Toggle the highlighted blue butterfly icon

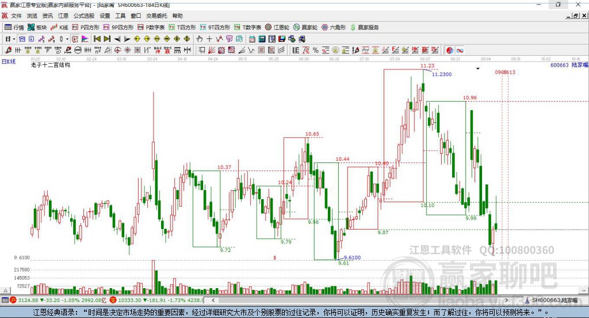pyautogui.click(x=22, y=39)
